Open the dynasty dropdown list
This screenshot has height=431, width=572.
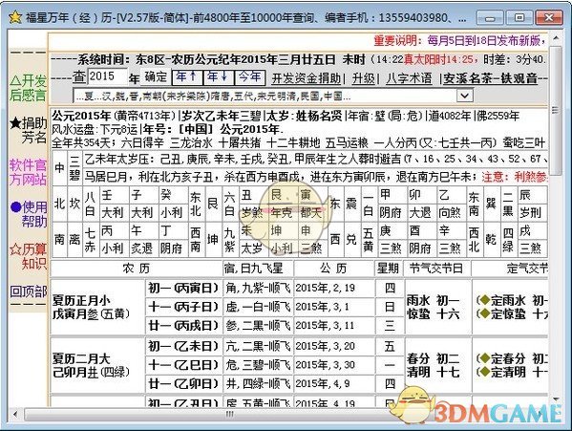pyautogui.click(x=464, y=96)
